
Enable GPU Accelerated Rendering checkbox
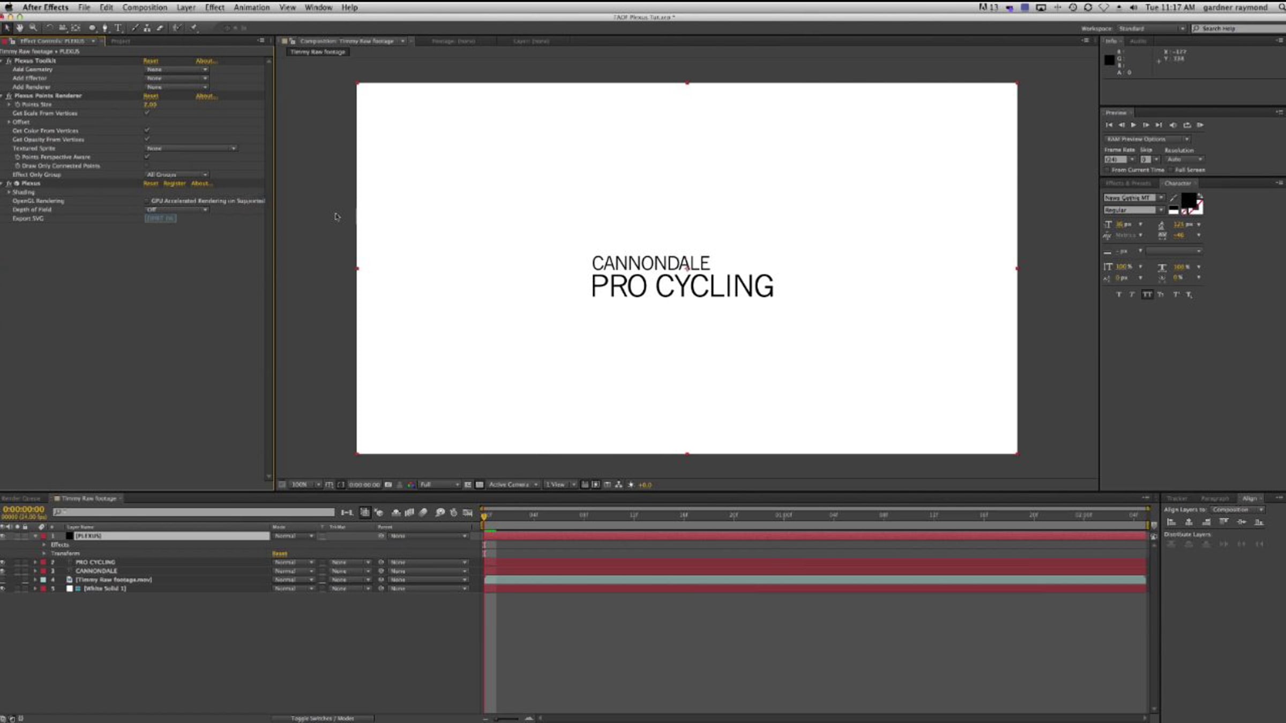coord(147,201)
